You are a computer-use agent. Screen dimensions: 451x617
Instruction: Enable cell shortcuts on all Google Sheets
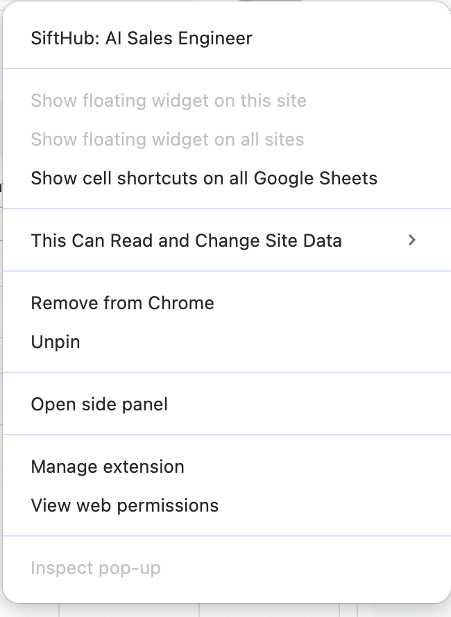tap(204, 178)
